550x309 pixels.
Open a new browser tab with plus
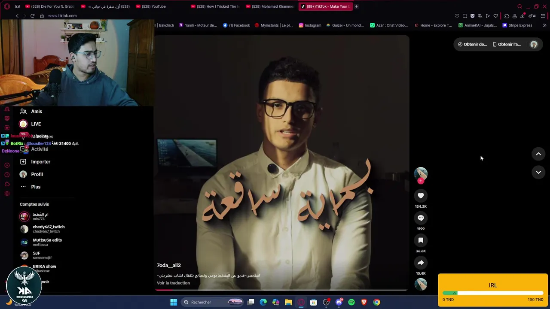click(356, 6)
